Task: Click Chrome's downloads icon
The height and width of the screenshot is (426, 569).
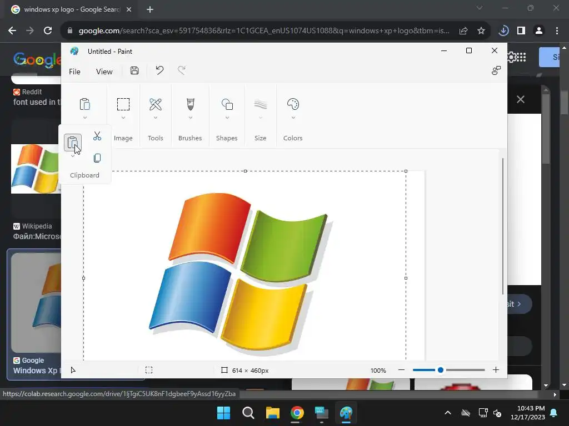Action: click(x=503, y=31)
